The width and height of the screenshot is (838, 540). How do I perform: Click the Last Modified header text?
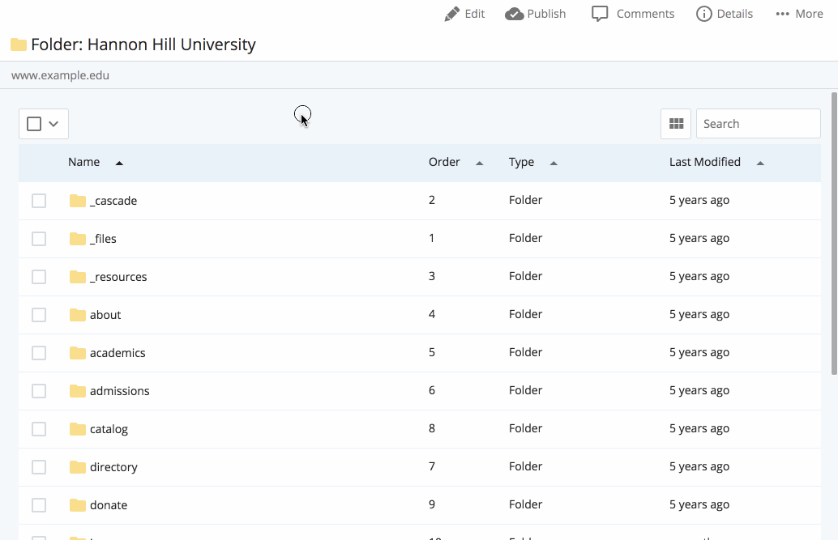705,162
